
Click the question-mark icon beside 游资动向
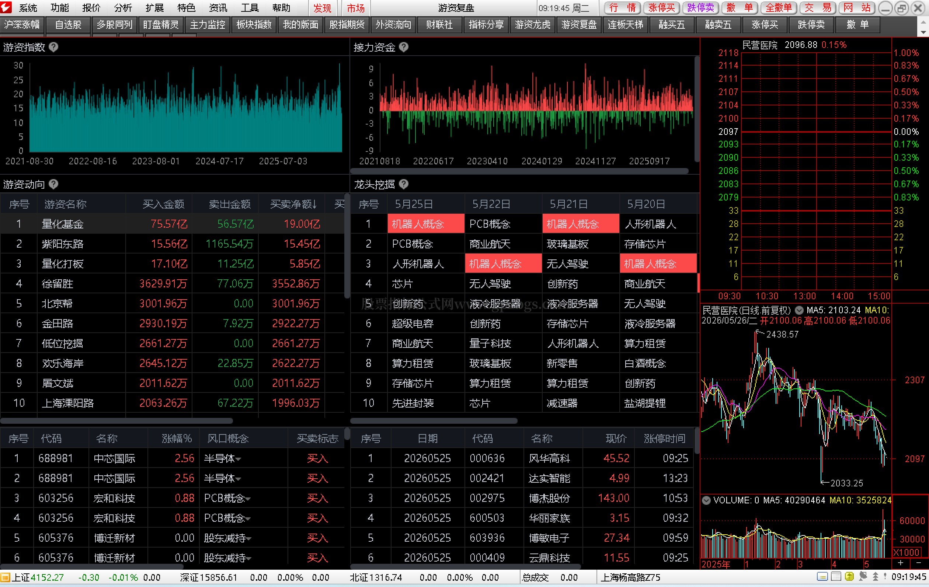[53, 184]
